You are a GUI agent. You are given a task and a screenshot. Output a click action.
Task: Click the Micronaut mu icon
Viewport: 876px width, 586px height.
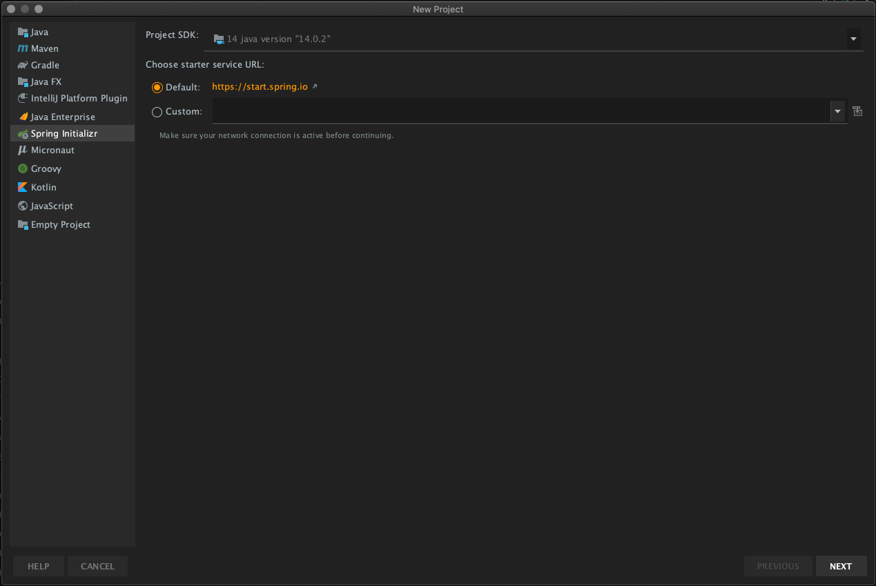(x=23, y=150)
